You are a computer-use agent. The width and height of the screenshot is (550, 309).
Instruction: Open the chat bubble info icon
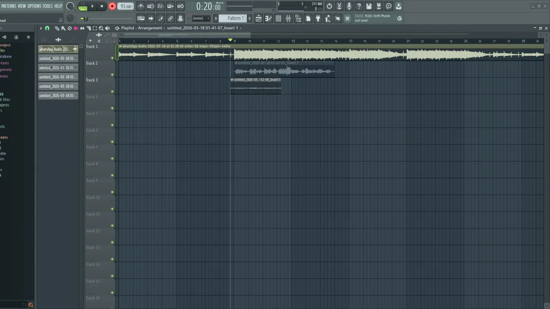click(x=388, y=6)
